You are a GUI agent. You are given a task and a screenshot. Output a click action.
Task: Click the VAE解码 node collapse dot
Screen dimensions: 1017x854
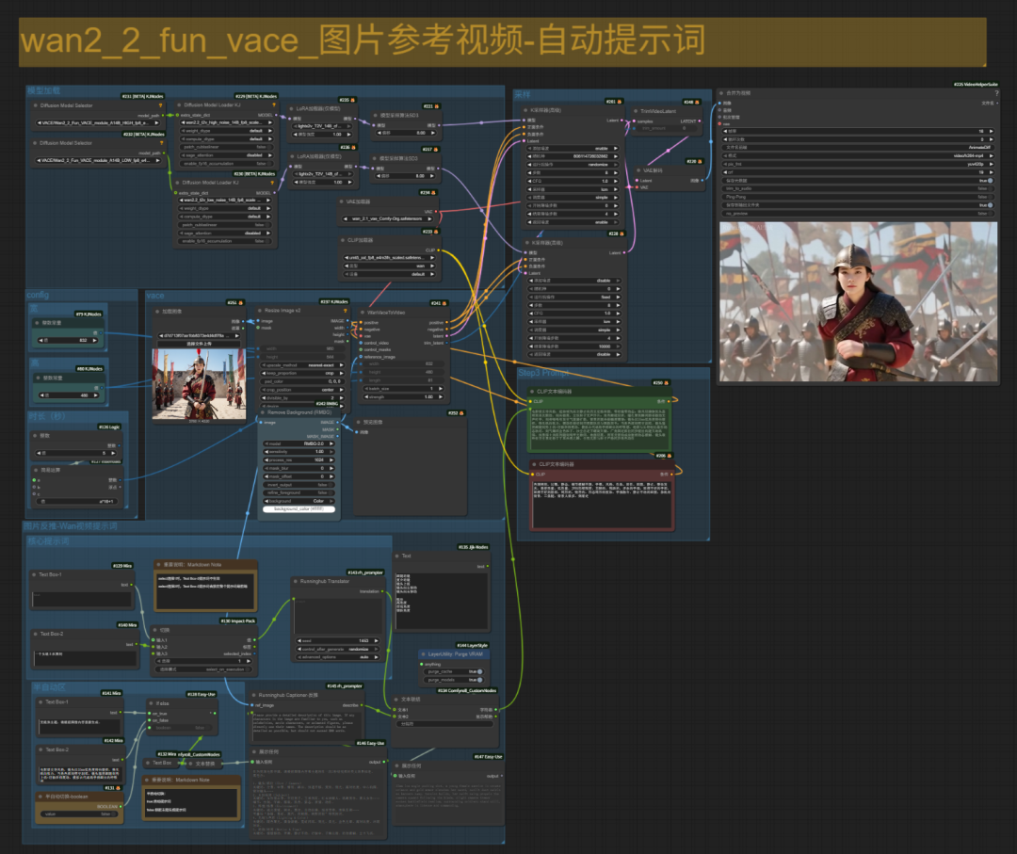tap(638, 170)
